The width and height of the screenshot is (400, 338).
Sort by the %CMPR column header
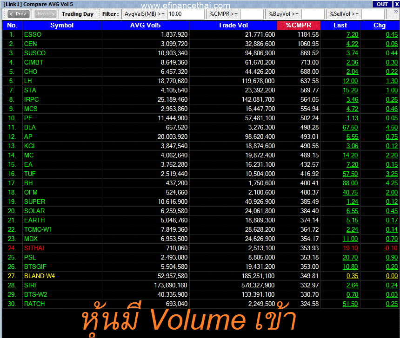299,25
